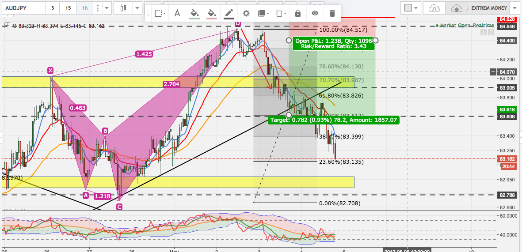This screenshot has height=252, width=522.
Task: Switch to the 5 minute timeframe
Action: pyautogui.click(x=53, y=8)
